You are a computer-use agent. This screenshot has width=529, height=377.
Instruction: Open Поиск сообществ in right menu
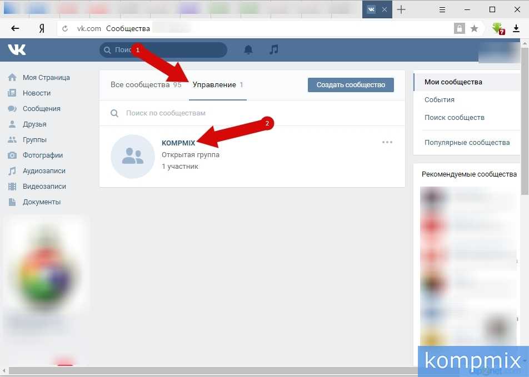point(455,118)
